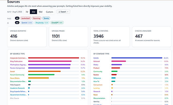
Task: Click the 19.1% value for Corporate Commerce
Action: (83, 58)
